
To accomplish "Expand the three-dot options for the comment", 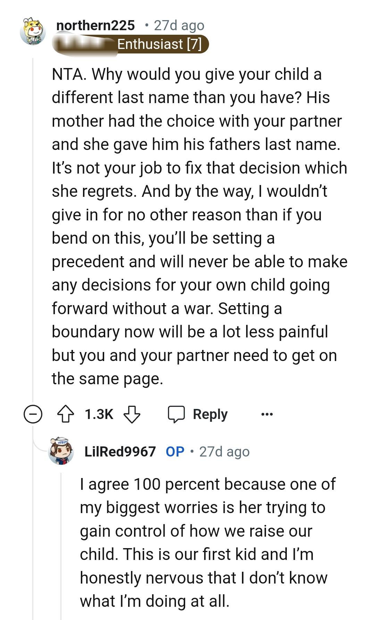I will point(267,414).
